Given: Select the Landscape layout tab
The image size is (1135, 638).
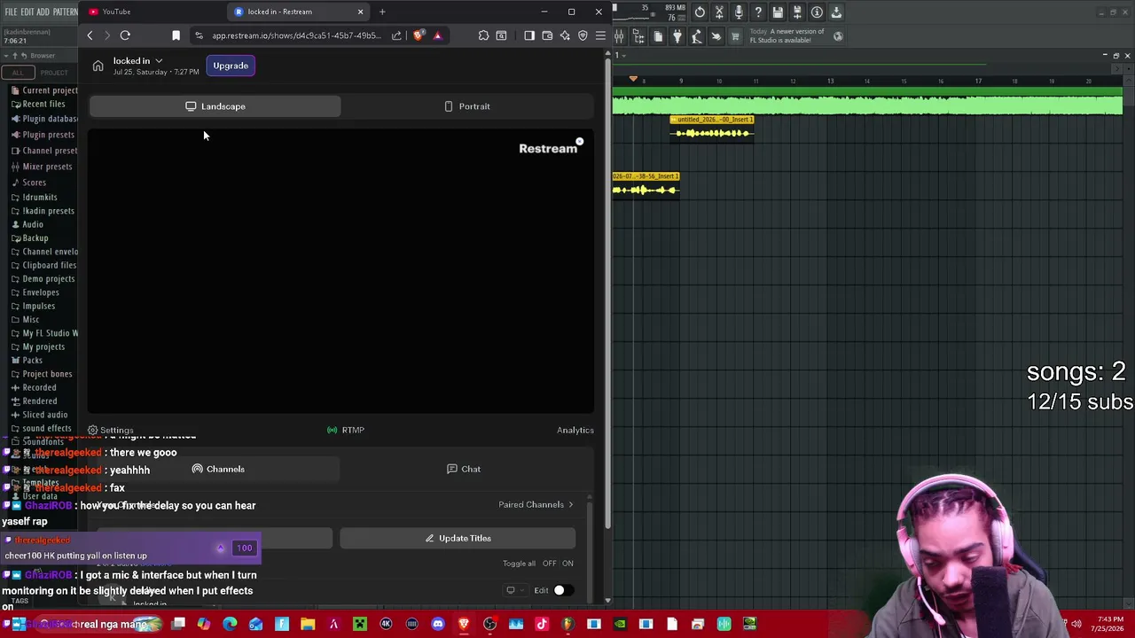Looking at the screenshot, I should click(215, 106).
